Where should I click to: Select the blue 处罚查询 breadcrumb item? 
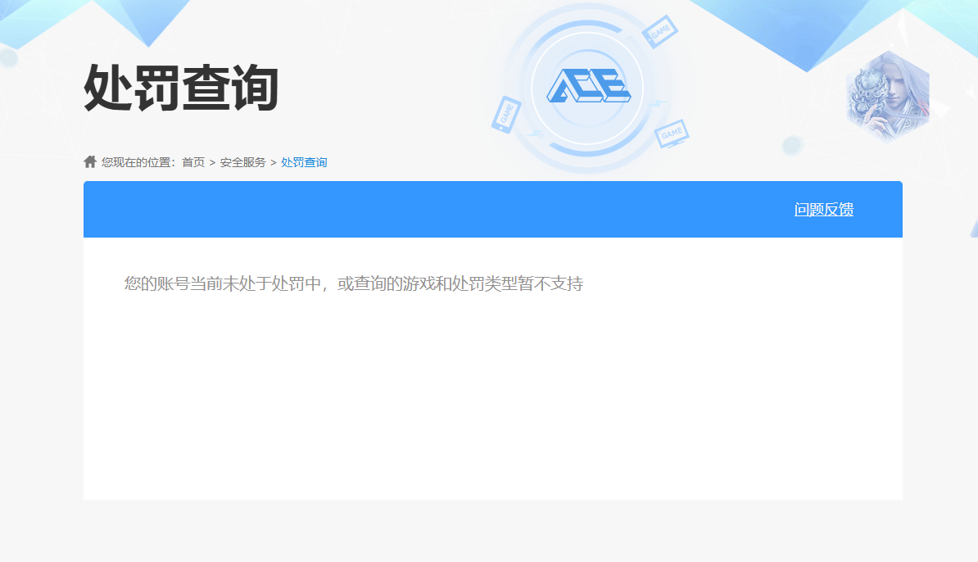[x=304, y=162]
